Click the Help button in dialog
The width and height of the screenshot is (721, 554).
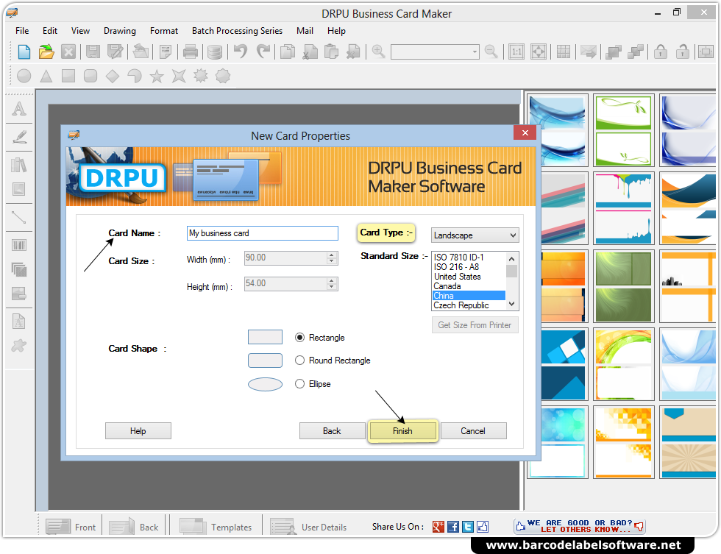pos(138,431)
